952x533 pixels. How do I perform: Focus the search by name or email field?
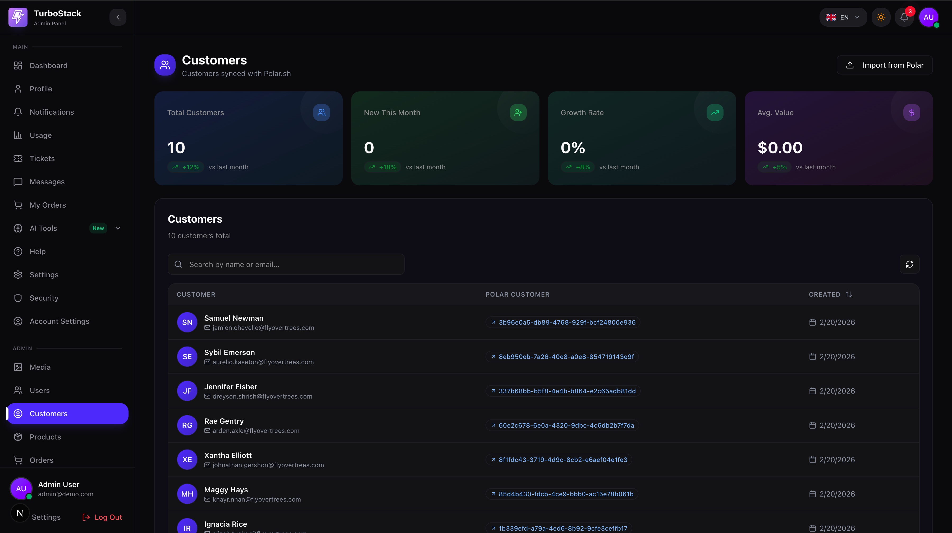286,264
